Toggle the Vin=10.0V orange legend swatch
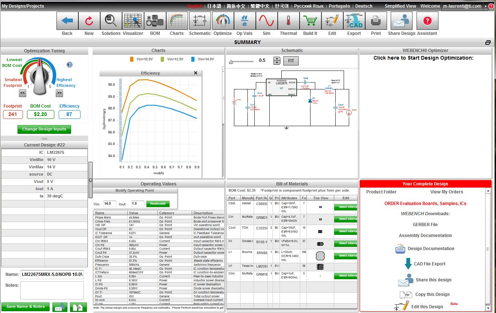Viewport: 496px width, 313px height. point(132,59)
